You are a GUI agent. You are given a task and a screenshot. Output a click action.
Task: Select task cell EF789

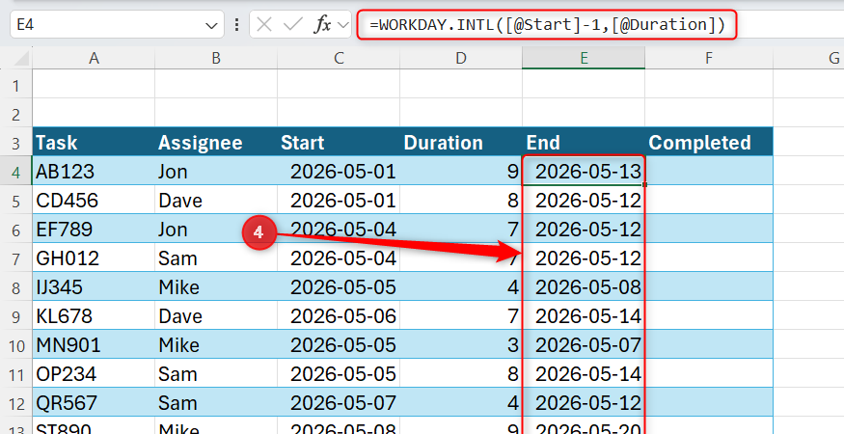[94, 230]
